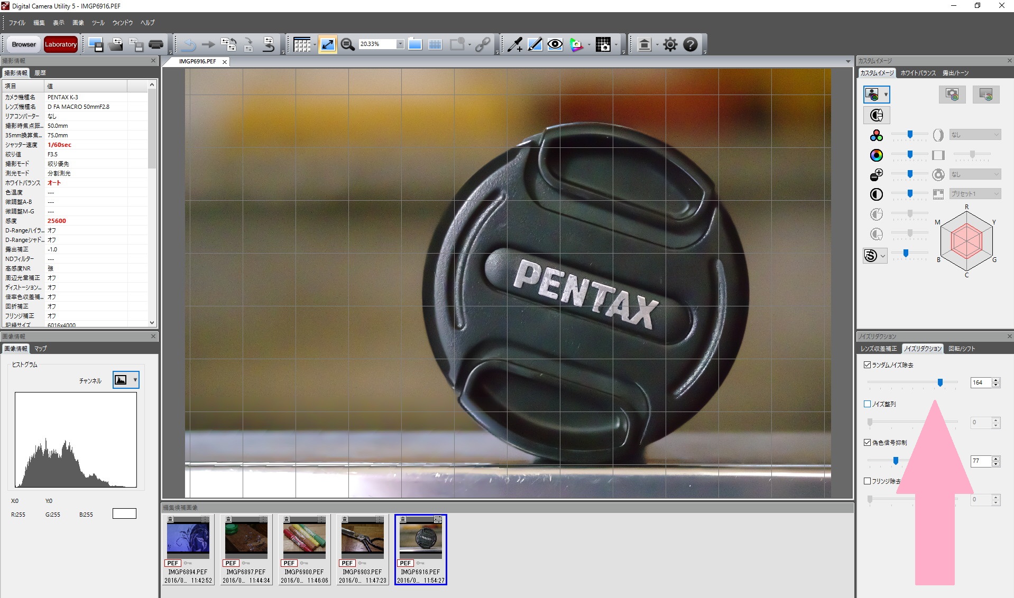Select thumbnail IMGP6894.PEF
Viewport: 1014px width, 598px height.
188,549
